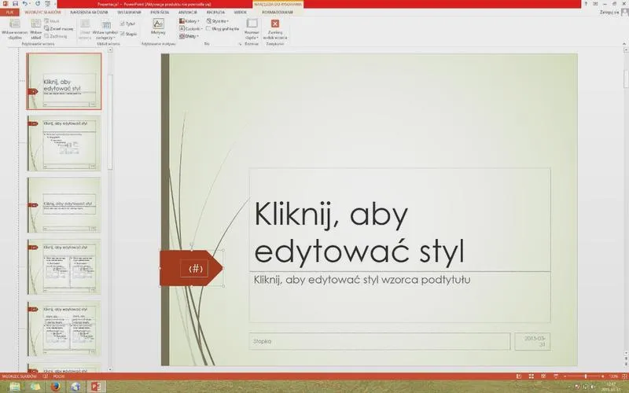The height and width of the screenshot is (393, 629).
Task: Switch to WSTAWIANIE tab
Action: tap(129, 13)
